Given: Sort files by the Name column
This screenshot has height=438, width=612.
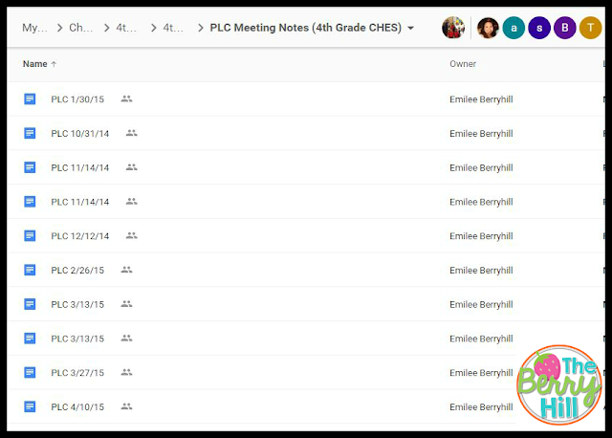Looking at the screenshot, I should pos(35,64).
